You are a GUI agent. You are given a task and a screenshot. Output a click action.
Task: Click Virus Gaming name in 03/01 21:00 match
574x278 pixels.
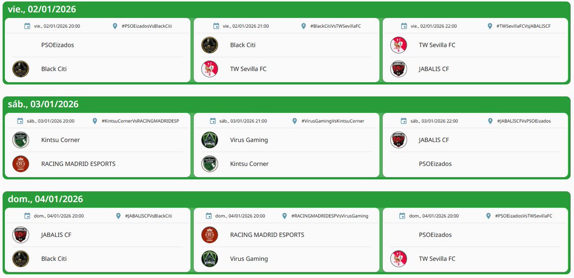pyautogui.click(x=249, y=140)
